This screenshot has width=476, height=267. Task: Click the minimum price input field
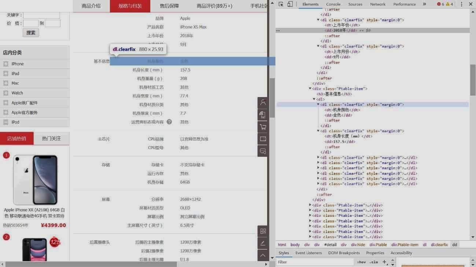31,23
